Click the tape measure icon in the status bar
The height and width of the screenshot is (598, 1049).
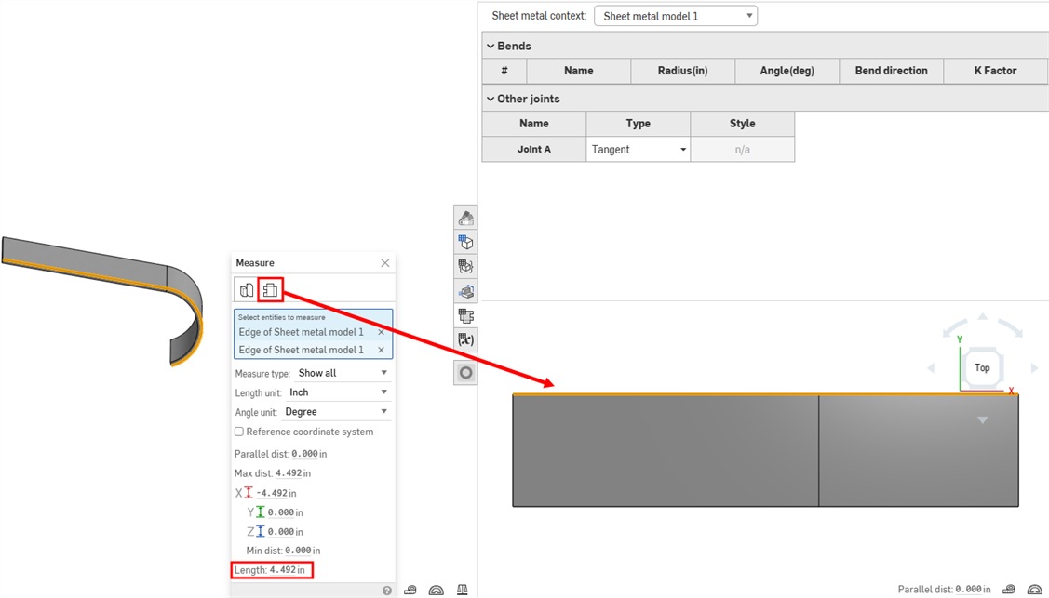pyautogui.click(x=410, y=590)
